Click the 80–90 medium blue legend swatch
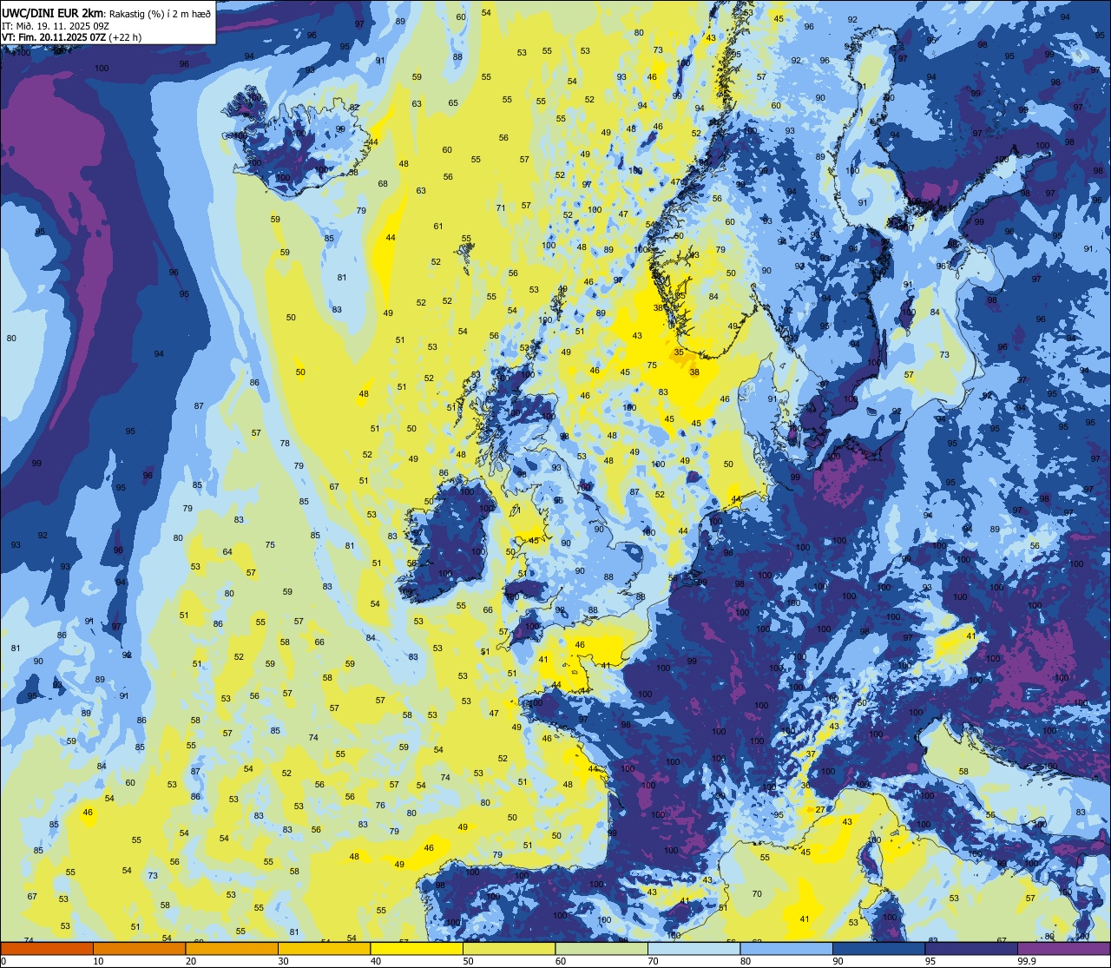Image resolution: width=1111 pixels, height=968 pixels. 786,948
